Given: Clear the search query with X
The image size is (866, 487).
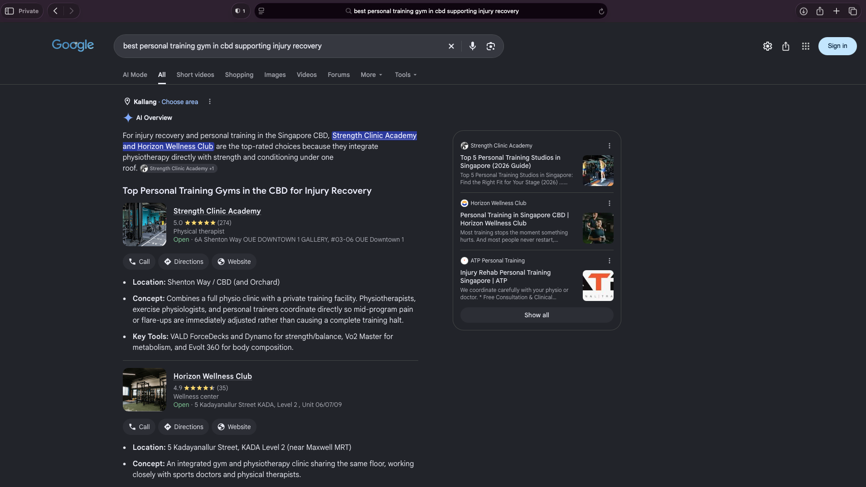Looking at the screenshot, I should tap(451, 46).
